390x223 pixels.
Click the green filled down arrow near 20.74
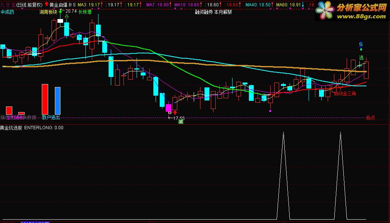click(60, 12)
